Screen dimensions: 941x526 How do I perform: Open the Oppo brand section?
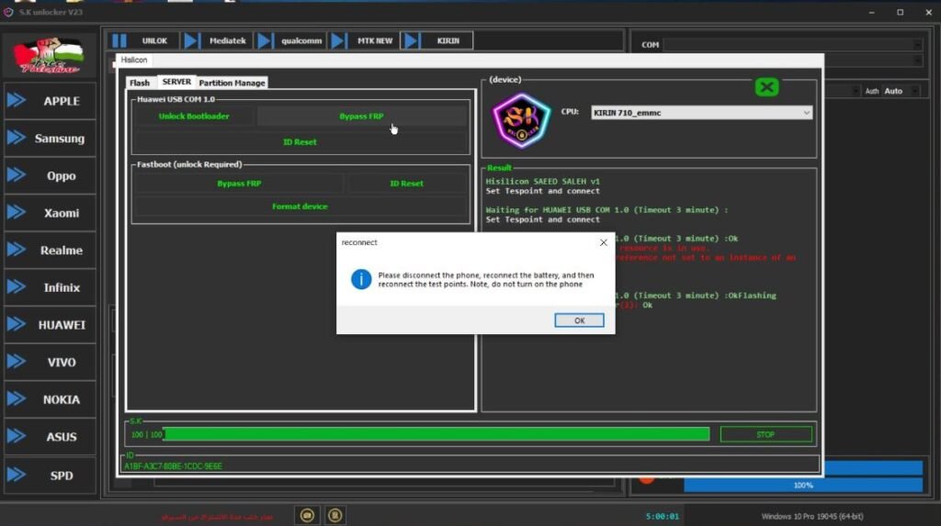pyautogui.click(x=50, y=175)
